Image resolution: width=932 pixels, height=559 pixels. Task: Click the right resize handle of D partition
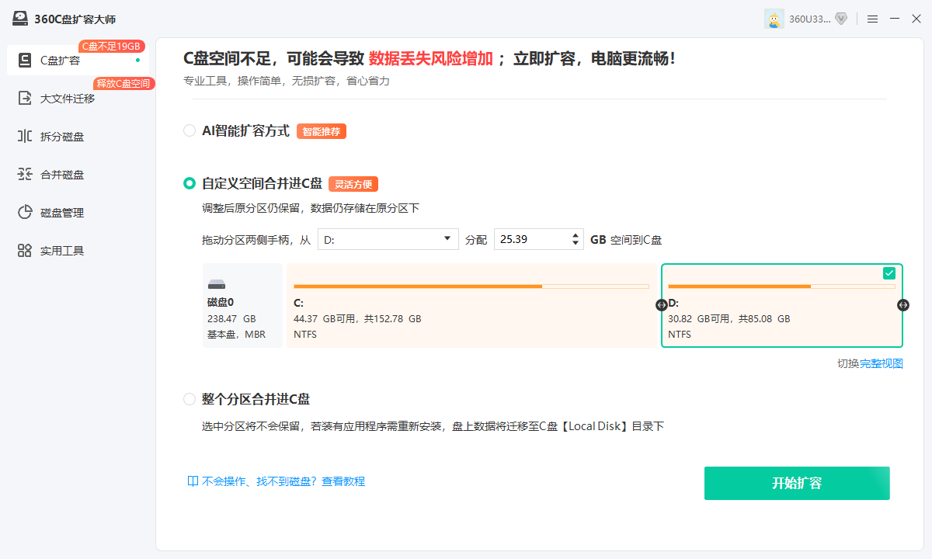point(903,305)
